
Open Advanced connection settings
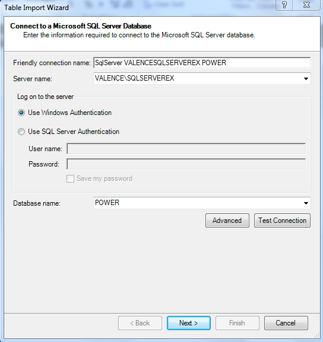[x=227, y=220]
